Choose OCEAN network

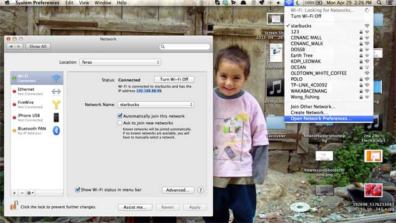pyautogui.click(x=329, y=67)
